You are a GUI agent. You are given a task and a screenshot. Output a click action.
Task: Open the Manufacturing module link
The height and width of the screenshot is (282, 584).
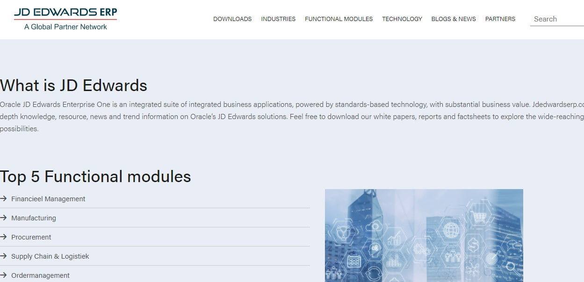coord(34,218)
